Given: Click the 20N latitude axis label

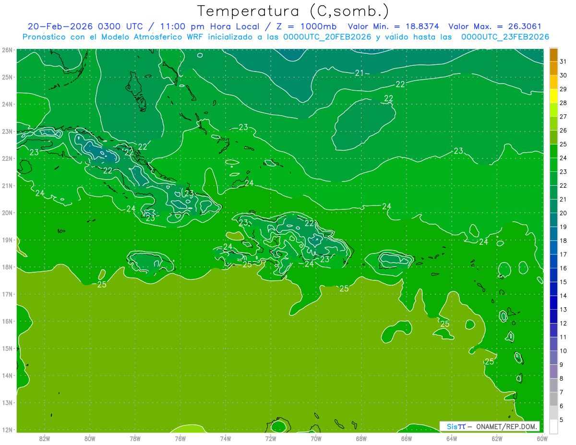Looking at the screenshot, I should click(7, 213).
